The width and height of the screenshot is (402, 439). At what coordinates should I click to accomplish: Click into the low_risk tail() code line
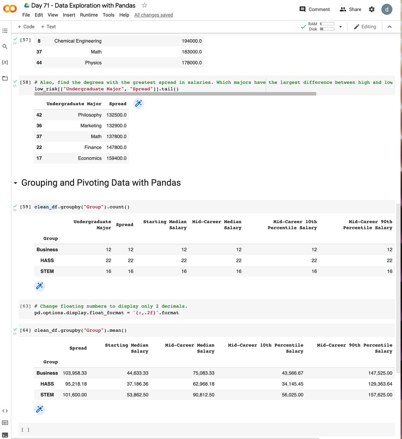click(107, 89)
